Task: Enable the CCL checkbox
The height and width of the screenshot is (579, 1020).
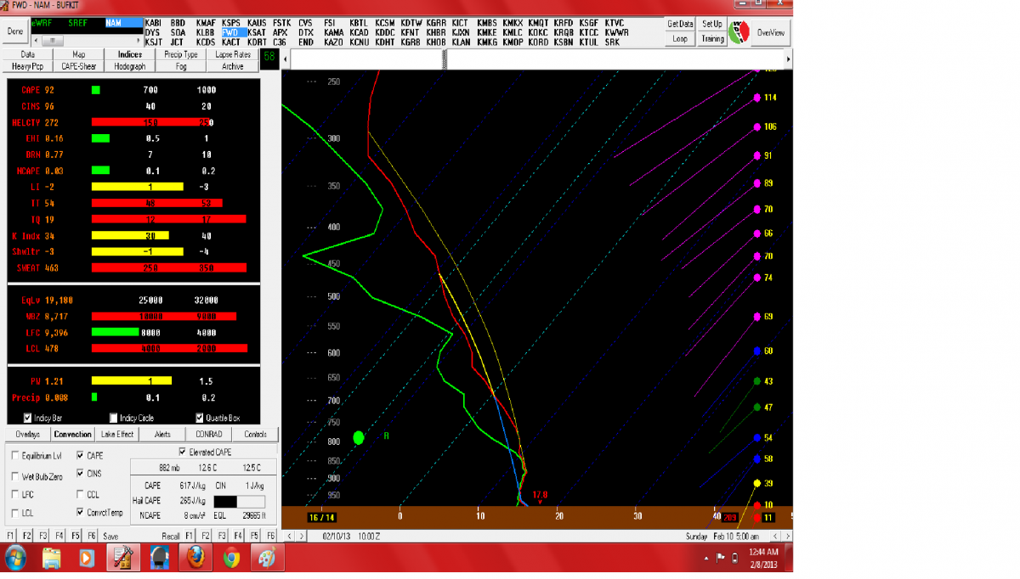Action: 81,494
